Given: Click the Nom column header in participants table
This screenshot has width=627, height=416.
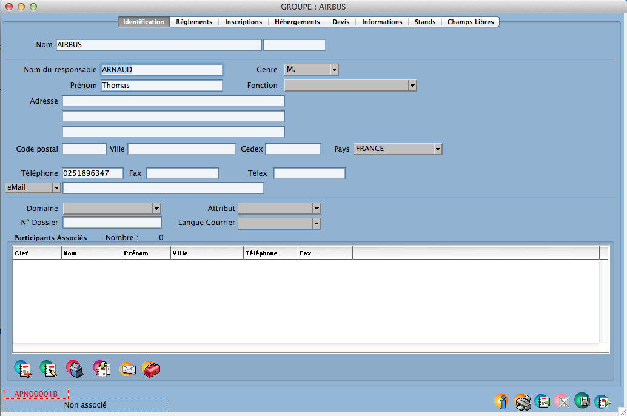Looking at the screenshot, I should click(92, 253).
